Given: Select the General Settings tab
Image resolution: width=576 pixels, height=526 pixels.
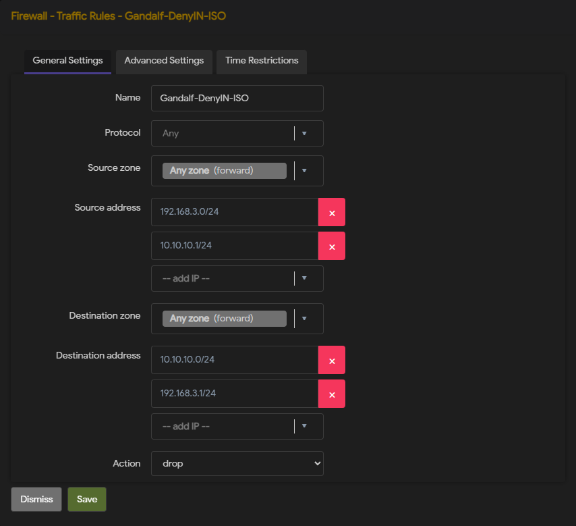Looking at the screenshot, I should pyautogui.click(x=67, y=62).
